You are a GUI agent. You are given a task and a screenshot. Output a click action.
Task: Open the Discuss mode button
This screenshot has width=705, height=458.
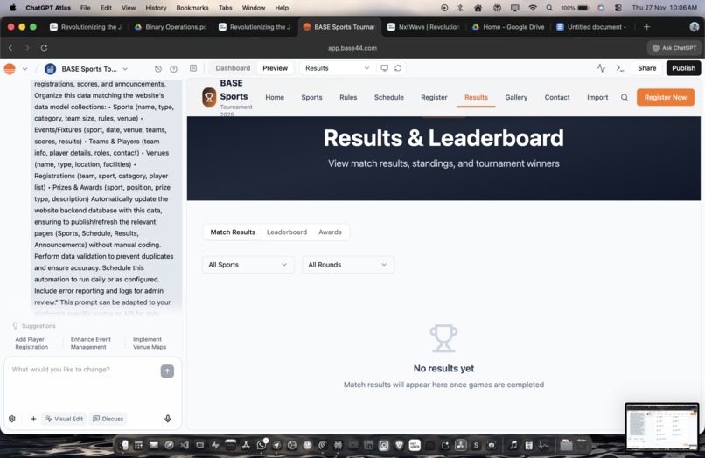click(108, 419)
